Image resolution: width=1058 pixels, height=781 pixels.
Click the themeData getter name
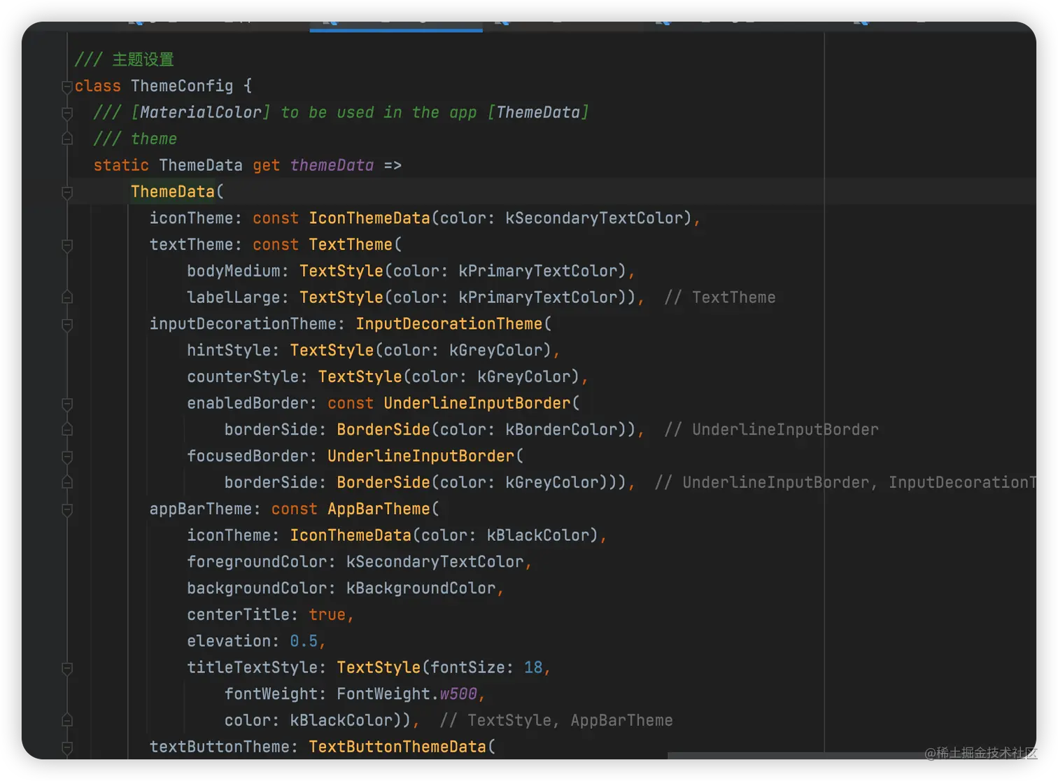pos(332,166)
